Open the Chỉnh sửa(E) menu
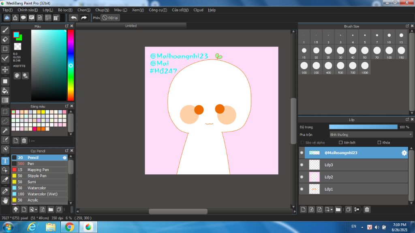 tap(28, 10)
